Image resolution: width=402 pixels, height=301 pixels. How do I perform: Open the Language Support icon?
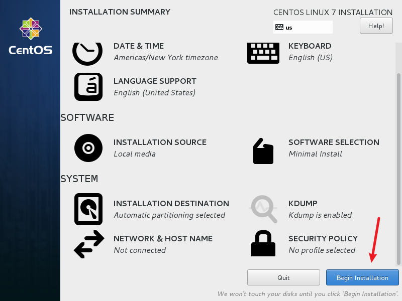(x=88, y=87)
